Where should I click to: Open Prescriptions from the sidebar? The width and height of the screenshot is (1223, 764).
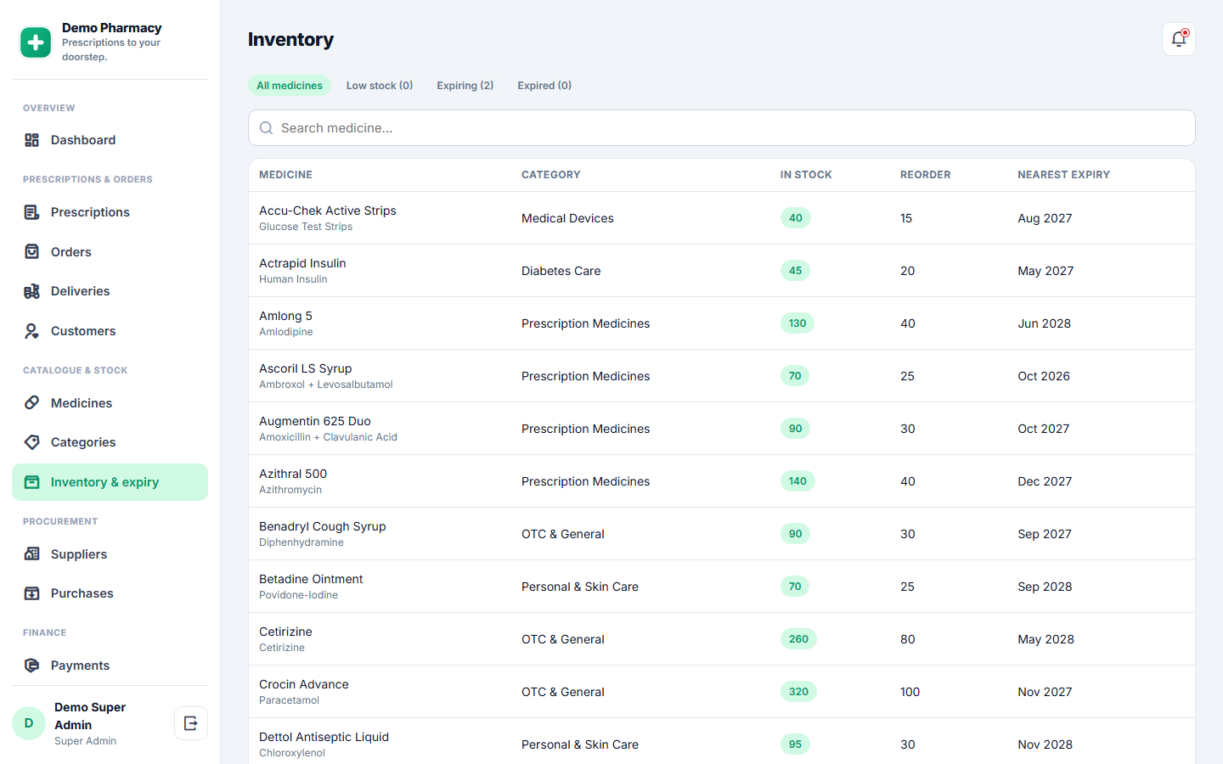110,212
